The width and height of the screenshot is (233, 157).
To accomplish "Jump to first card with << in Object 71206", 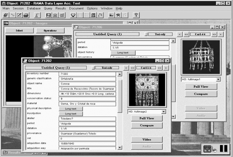I will (x=186, y=34).
